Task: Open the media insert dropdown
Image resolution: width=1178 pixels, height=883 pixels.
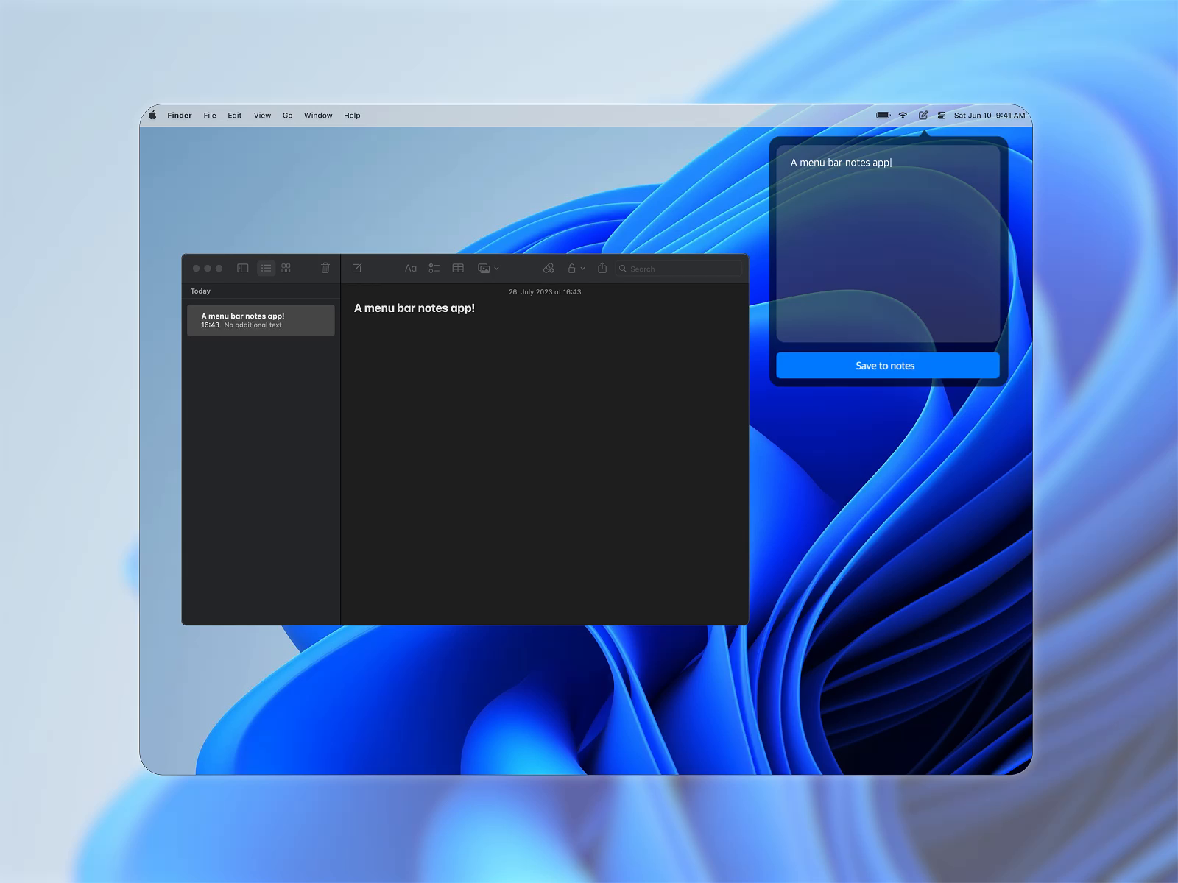Action: coord(488,269)
